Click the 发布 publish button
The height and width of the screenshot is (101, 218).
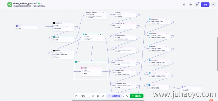coord(205,5)
